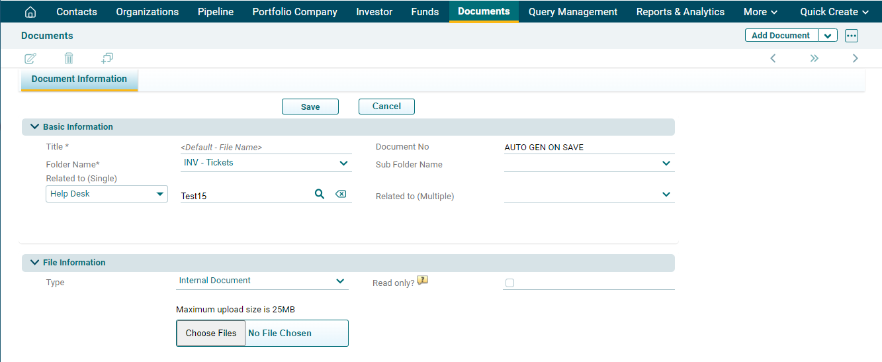The width and height of the screenshot is (882, 362).
Task: Click the search magnifier beside Test15
Action: (320, 194)
